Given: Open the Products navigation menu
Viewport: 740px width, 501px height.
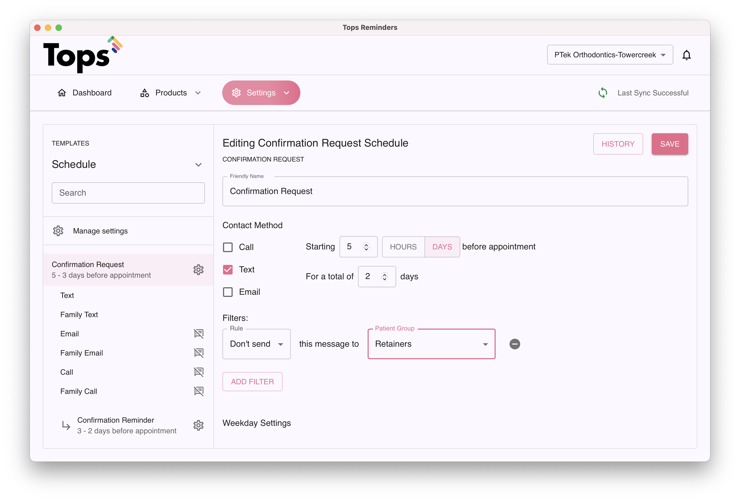Looking at the screenshot, I should [170, 92].
